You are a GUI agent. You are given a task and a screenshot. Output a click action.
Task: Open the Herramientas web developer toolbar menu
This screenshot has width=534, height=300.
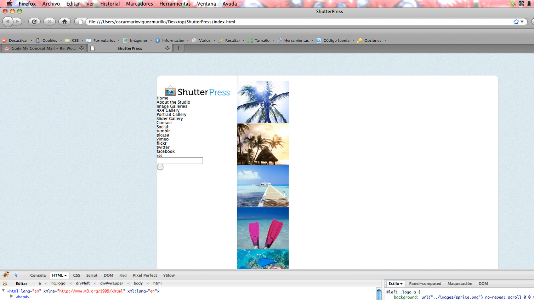[x=295, y=40]
